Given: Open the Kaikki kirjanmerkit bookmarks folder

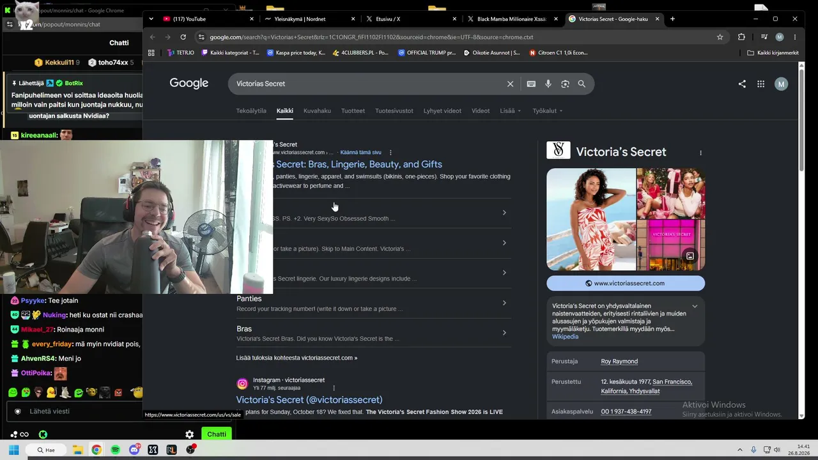Looking at the screenshot, I should pyautogui.click(x=773, y=53).
